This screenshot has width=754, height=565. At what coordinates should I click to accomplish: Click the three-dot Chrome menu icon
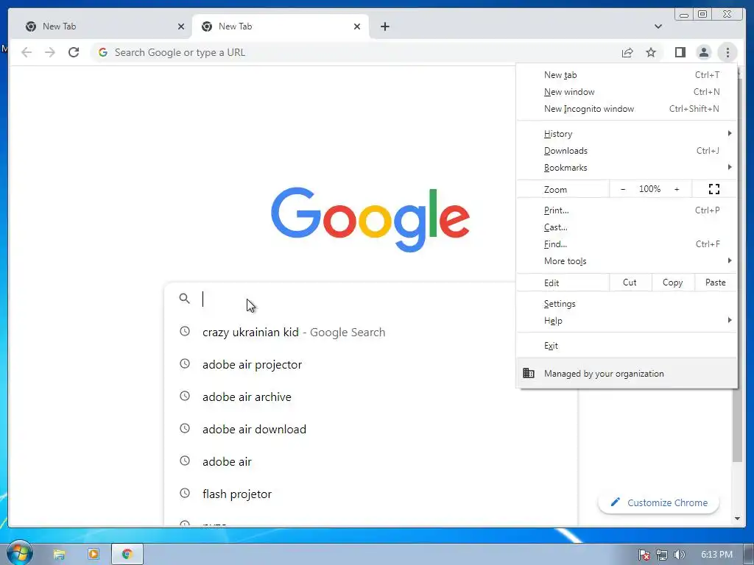pos(727,52)
